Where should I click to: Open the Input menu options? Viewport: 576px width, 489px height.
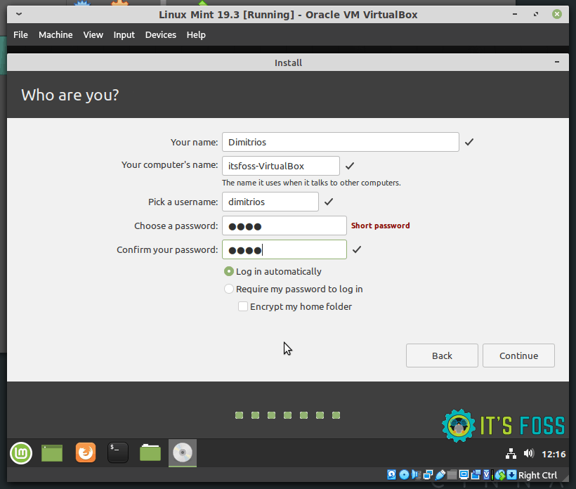tap(124, 34)
